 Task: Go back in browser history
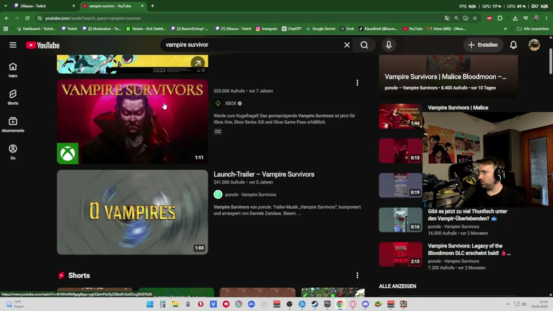[6, 18]
